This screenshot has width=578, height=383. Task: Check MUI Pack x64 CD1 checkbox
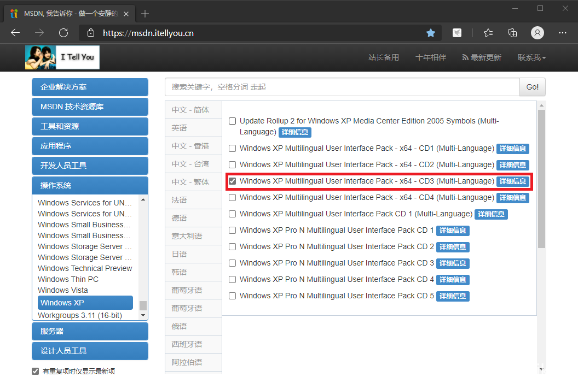coord(232,148)
